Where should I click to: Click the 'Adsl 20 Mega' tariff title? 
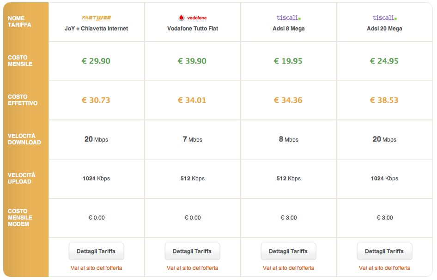click(x=384, y=29)
